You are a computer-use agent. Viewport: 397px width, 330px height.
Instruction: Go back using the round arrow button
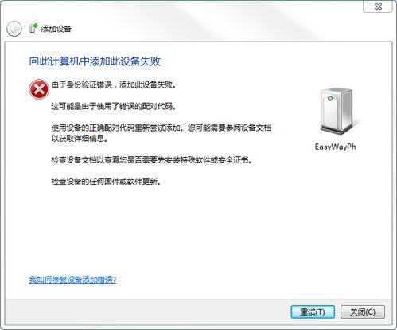[14, 29]
